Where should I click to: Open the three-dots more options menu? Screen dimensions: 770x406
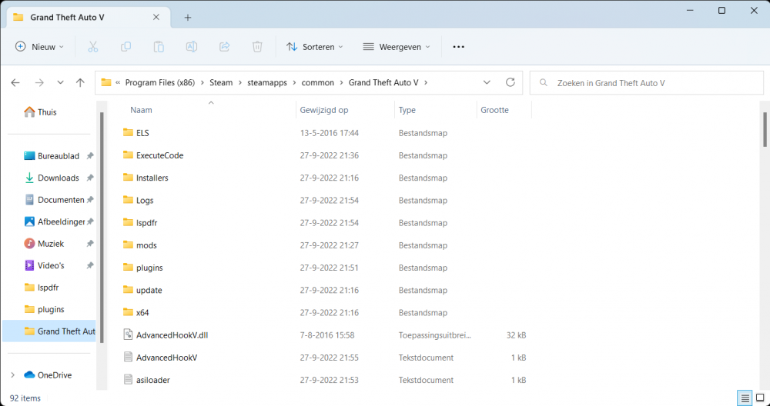tap(458, 47)
